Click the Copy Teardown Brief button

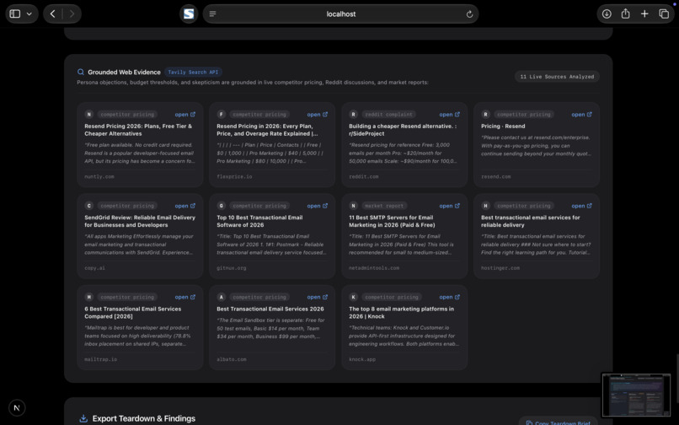558,422
